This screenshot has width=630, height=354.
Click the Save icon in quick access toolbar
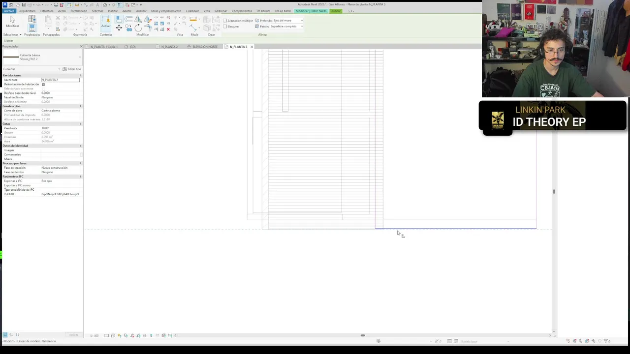tap(24, 5)
